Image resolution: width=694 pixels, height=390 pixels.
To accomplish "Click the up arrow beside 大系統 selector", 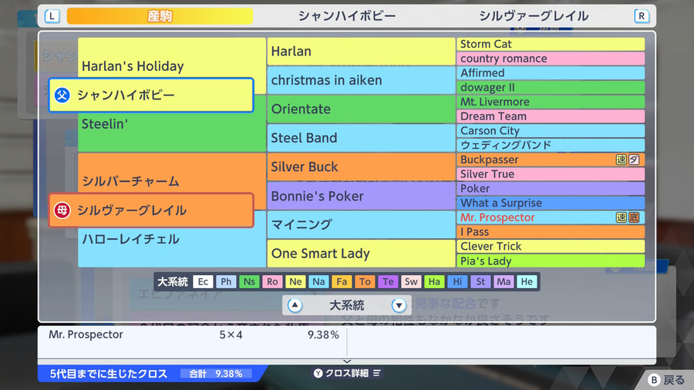I will coord(295,305).
